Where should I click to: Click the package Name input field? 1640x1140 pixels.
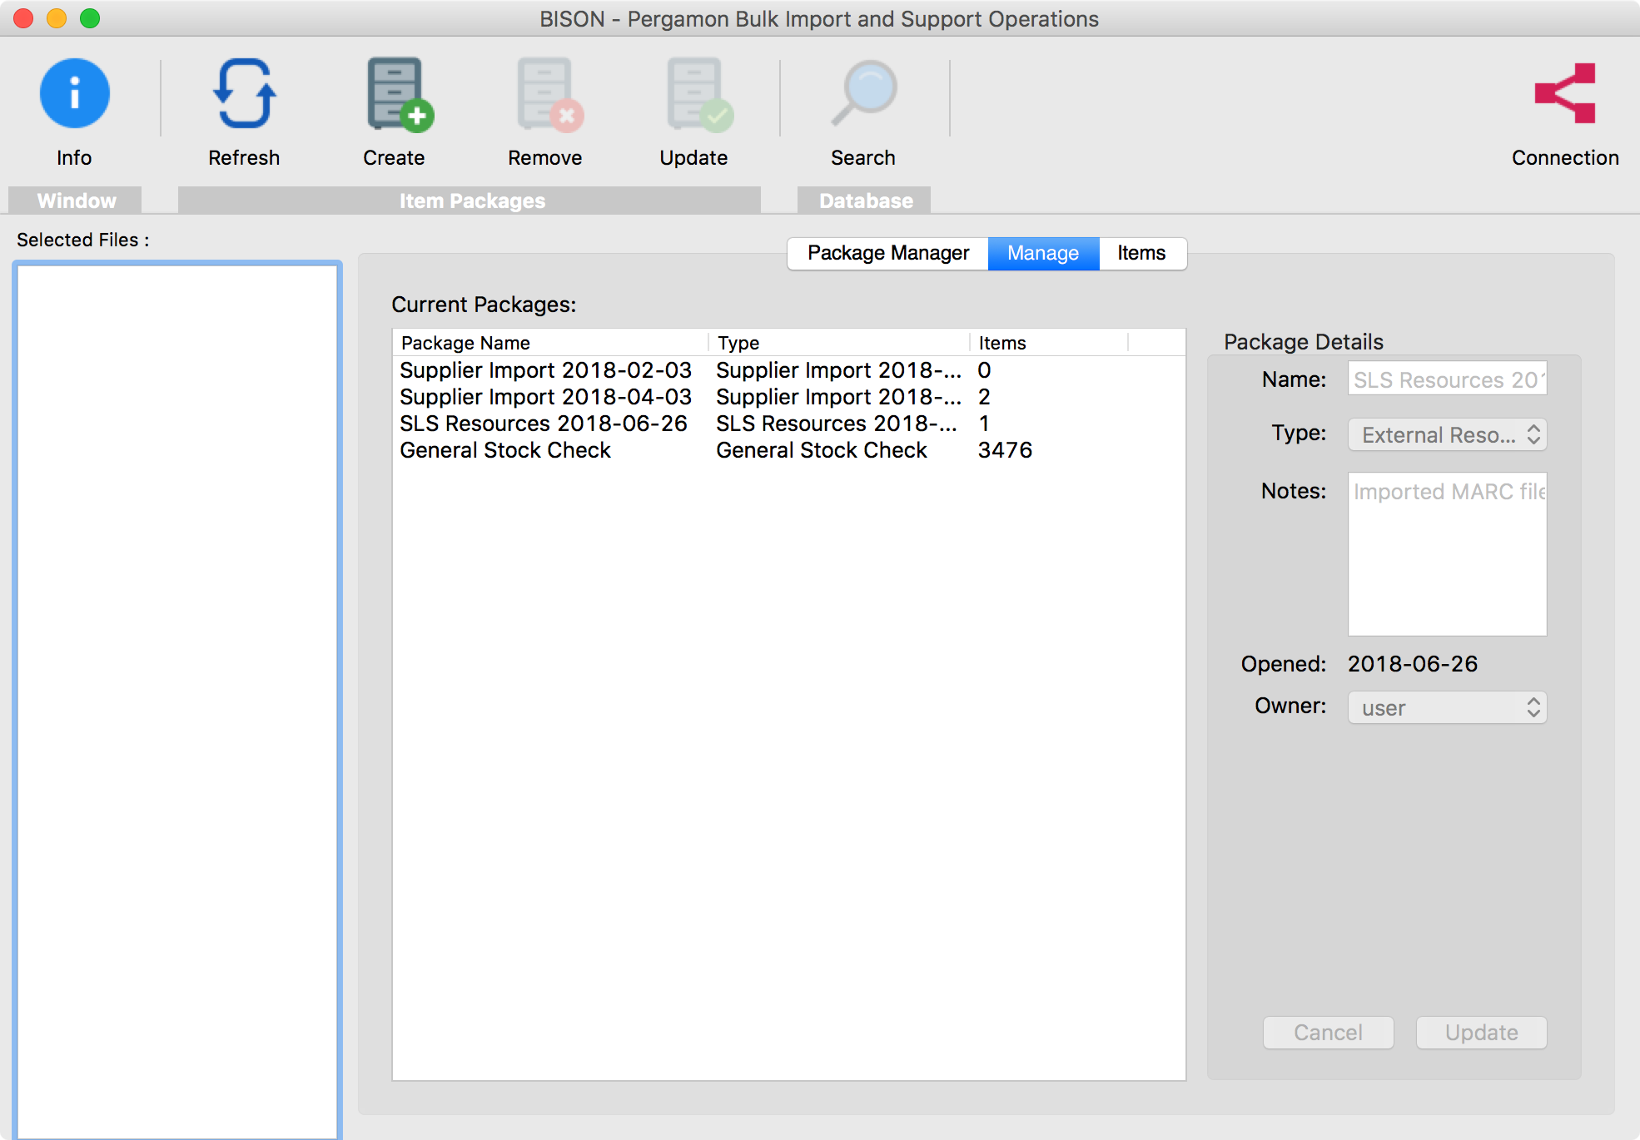pyautogui.click(x=1447, y=379)
